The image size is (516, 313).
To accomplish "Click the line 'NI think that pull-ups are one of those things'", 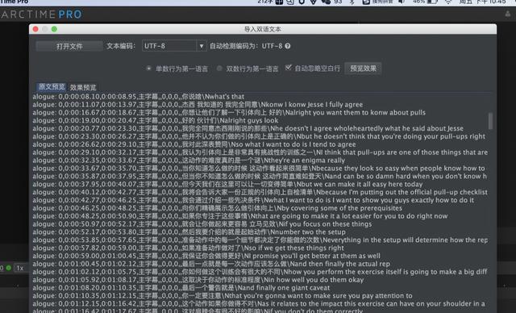I will (260, 152).
